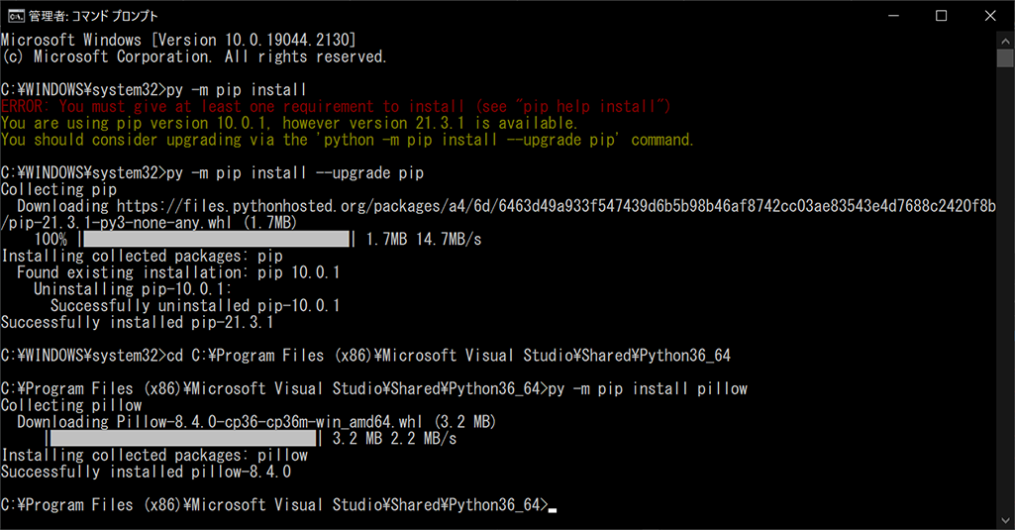Close the command prompt window

(x=990, y=16)
